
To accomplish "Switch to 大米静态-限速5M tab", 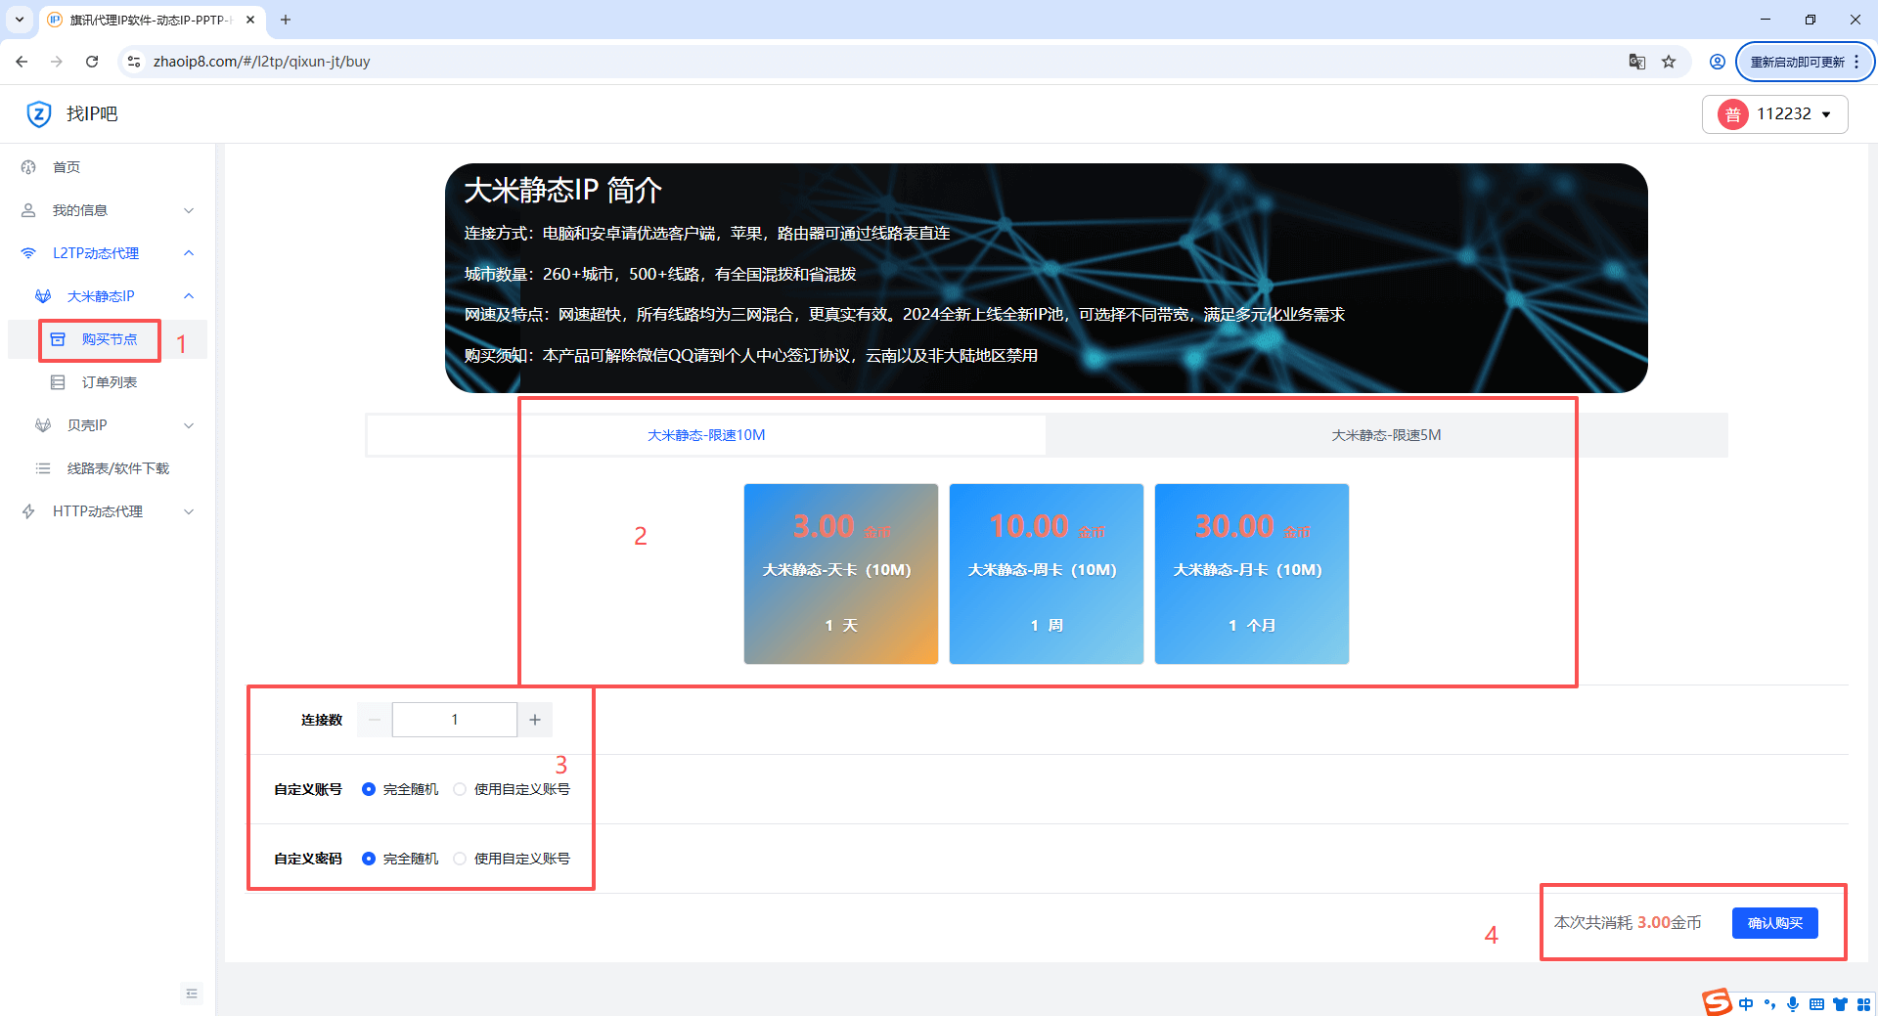I will (x=1386, y=435).
